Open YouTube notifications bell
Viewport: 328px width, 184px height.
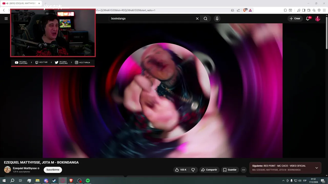[x=308, y=19]
